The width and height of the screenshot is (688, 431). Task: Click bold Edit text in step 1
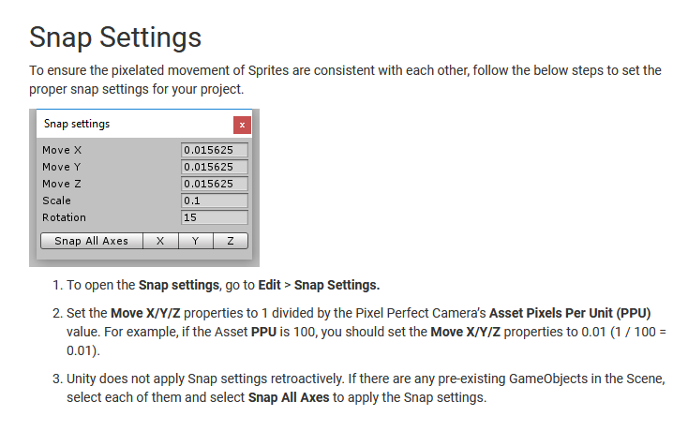tap(271, 285)
